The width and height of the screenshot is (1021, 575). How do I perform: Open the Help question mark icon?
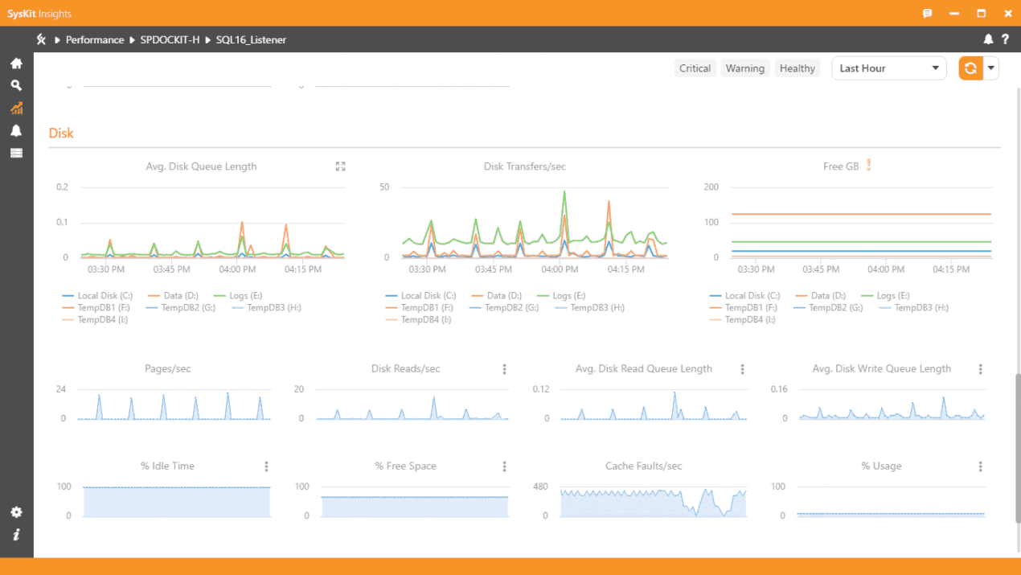(1005, 39)
